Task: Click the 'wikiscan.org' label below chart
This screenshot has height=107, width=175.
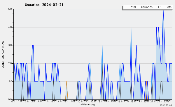Action: [87, 104]
